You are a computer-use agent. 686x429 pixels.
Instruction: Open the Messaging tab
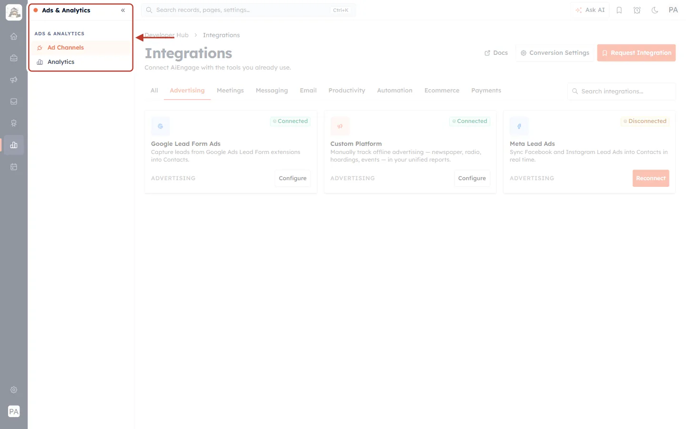(272, 91)
